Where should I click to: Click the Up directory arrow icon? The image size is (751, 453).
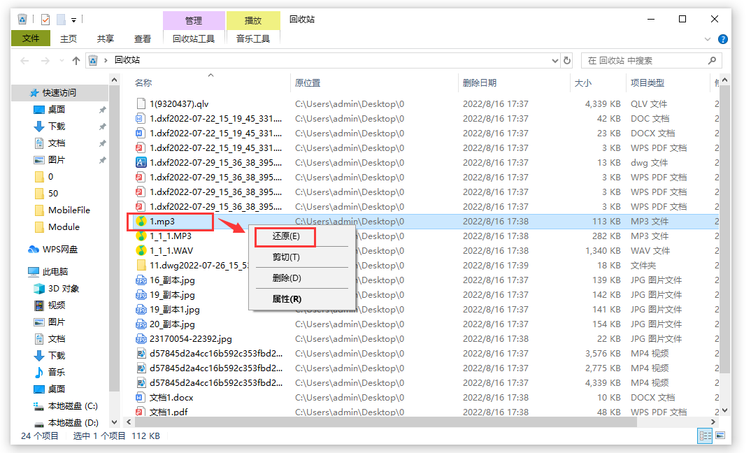click(x=76, y=61)
